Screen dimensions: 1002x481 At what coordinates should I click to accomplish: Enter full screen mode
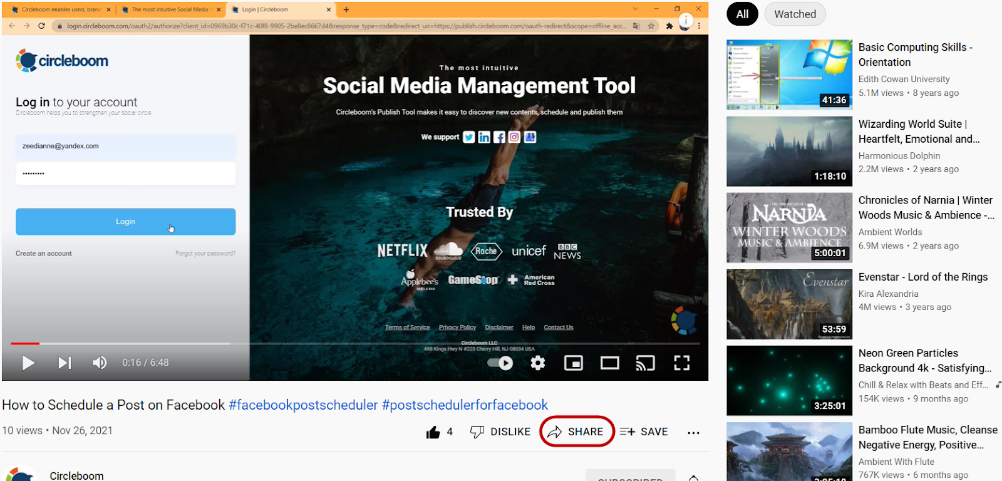[681, 363]
